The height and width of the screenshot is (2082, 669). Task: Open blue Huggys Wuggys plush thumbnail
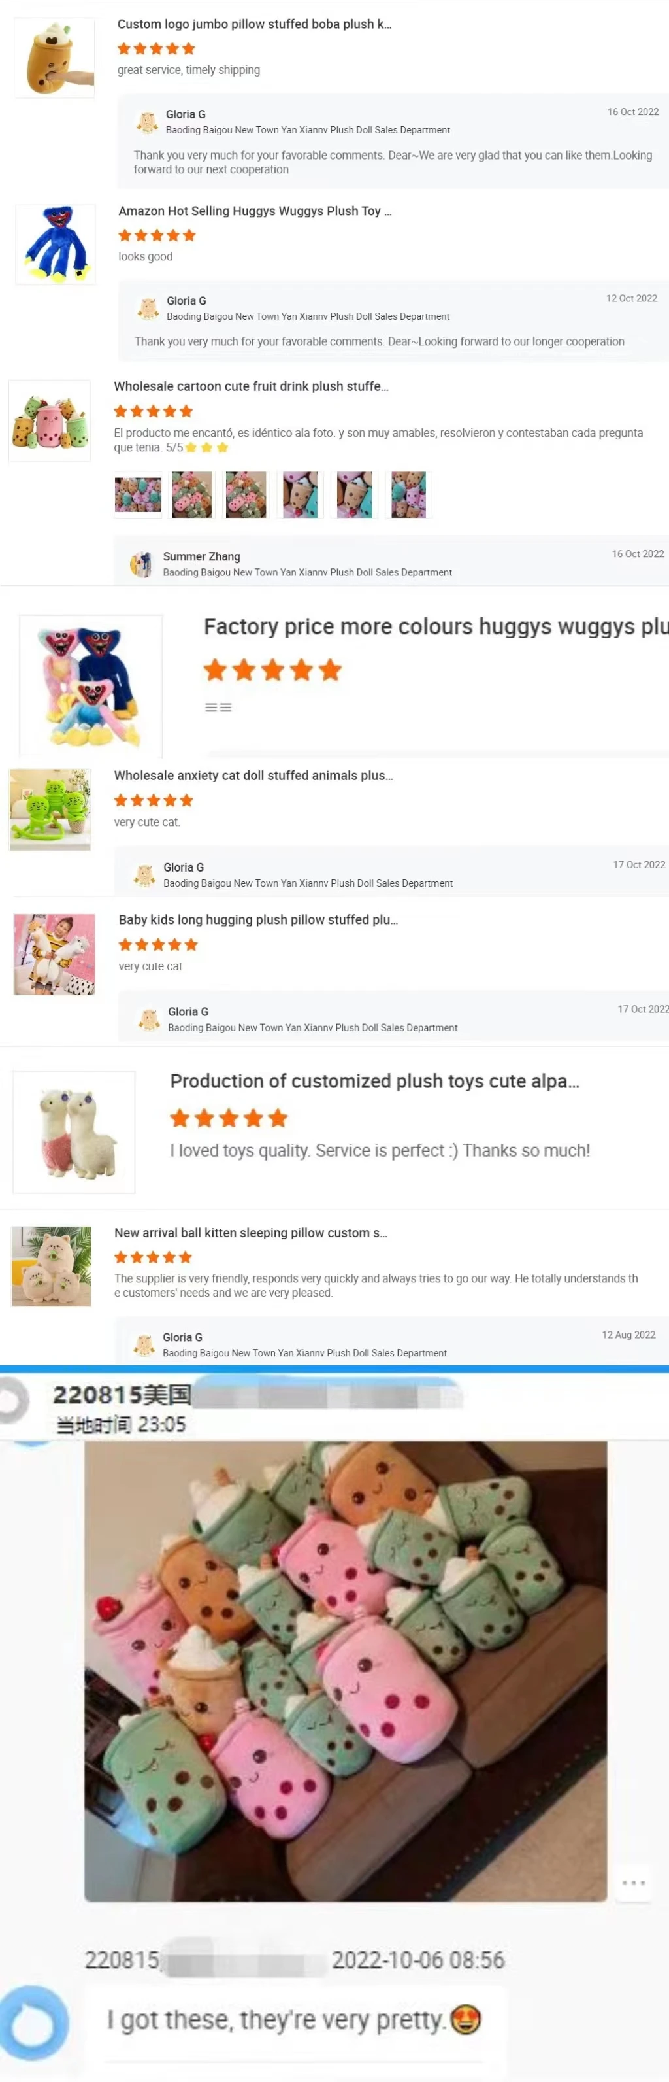click(56, 244)
